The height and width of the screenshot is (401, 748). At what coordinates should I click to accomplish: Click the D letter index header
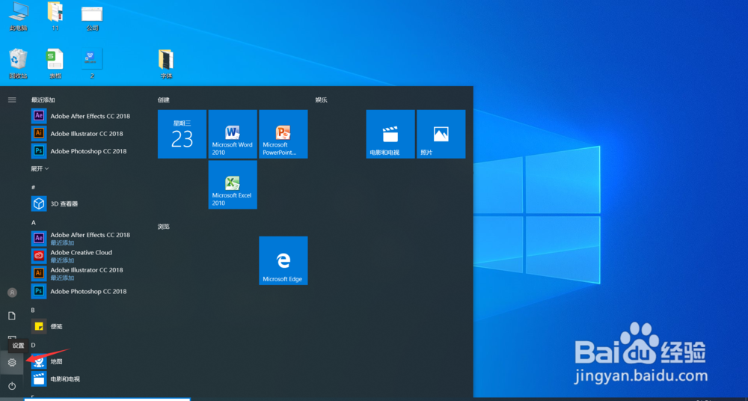click(34, 345)
